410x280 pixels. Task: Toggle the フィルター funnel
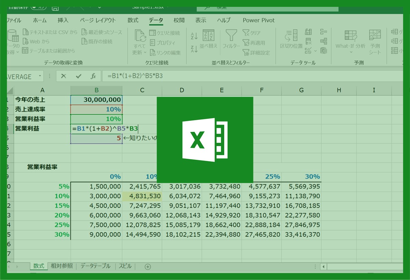[x=231, y=39]
